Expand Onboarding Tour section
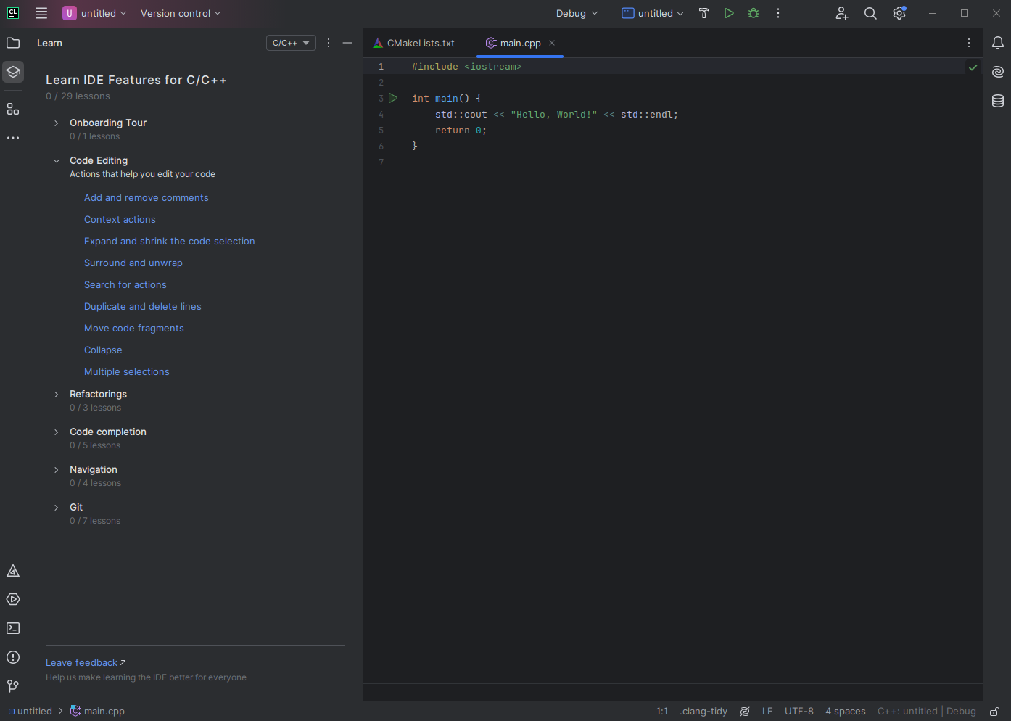This screenshot has width=1011, height=721. click(57, 123)
